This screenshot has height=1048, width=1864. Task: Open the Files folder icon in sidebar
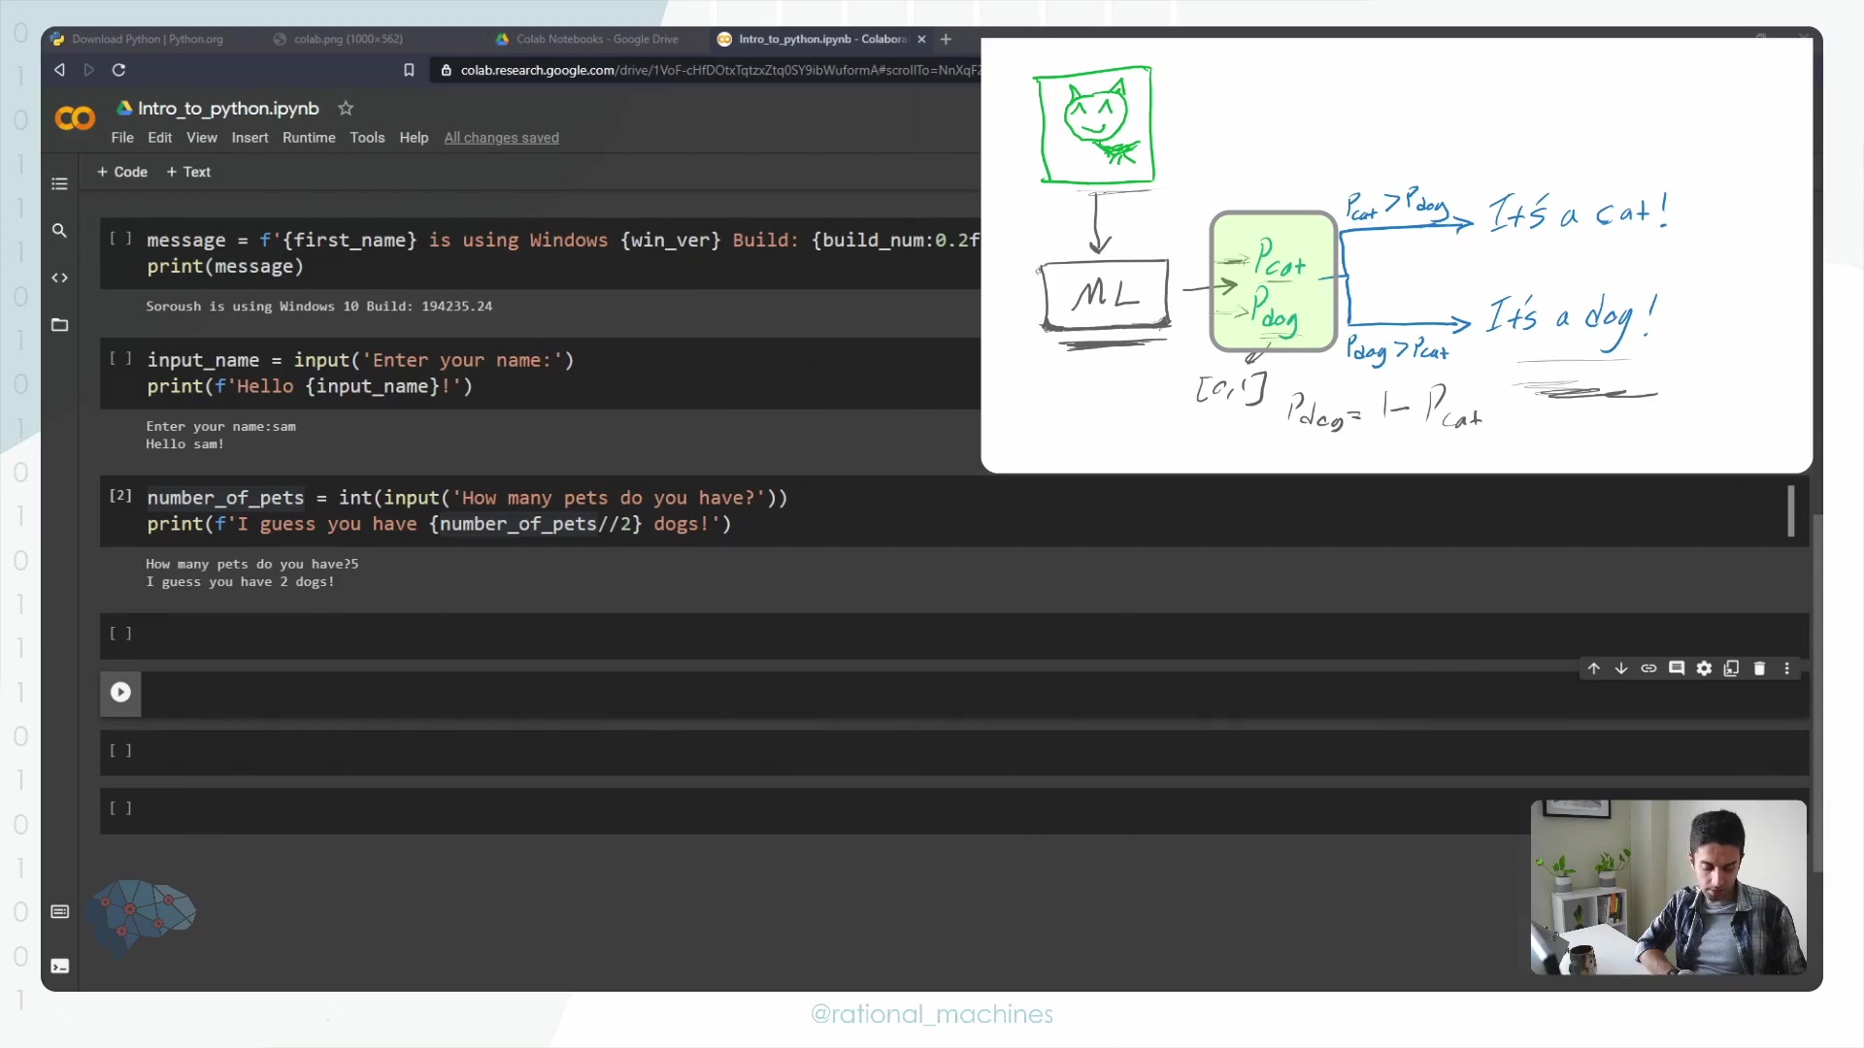(x=59, y=325)
